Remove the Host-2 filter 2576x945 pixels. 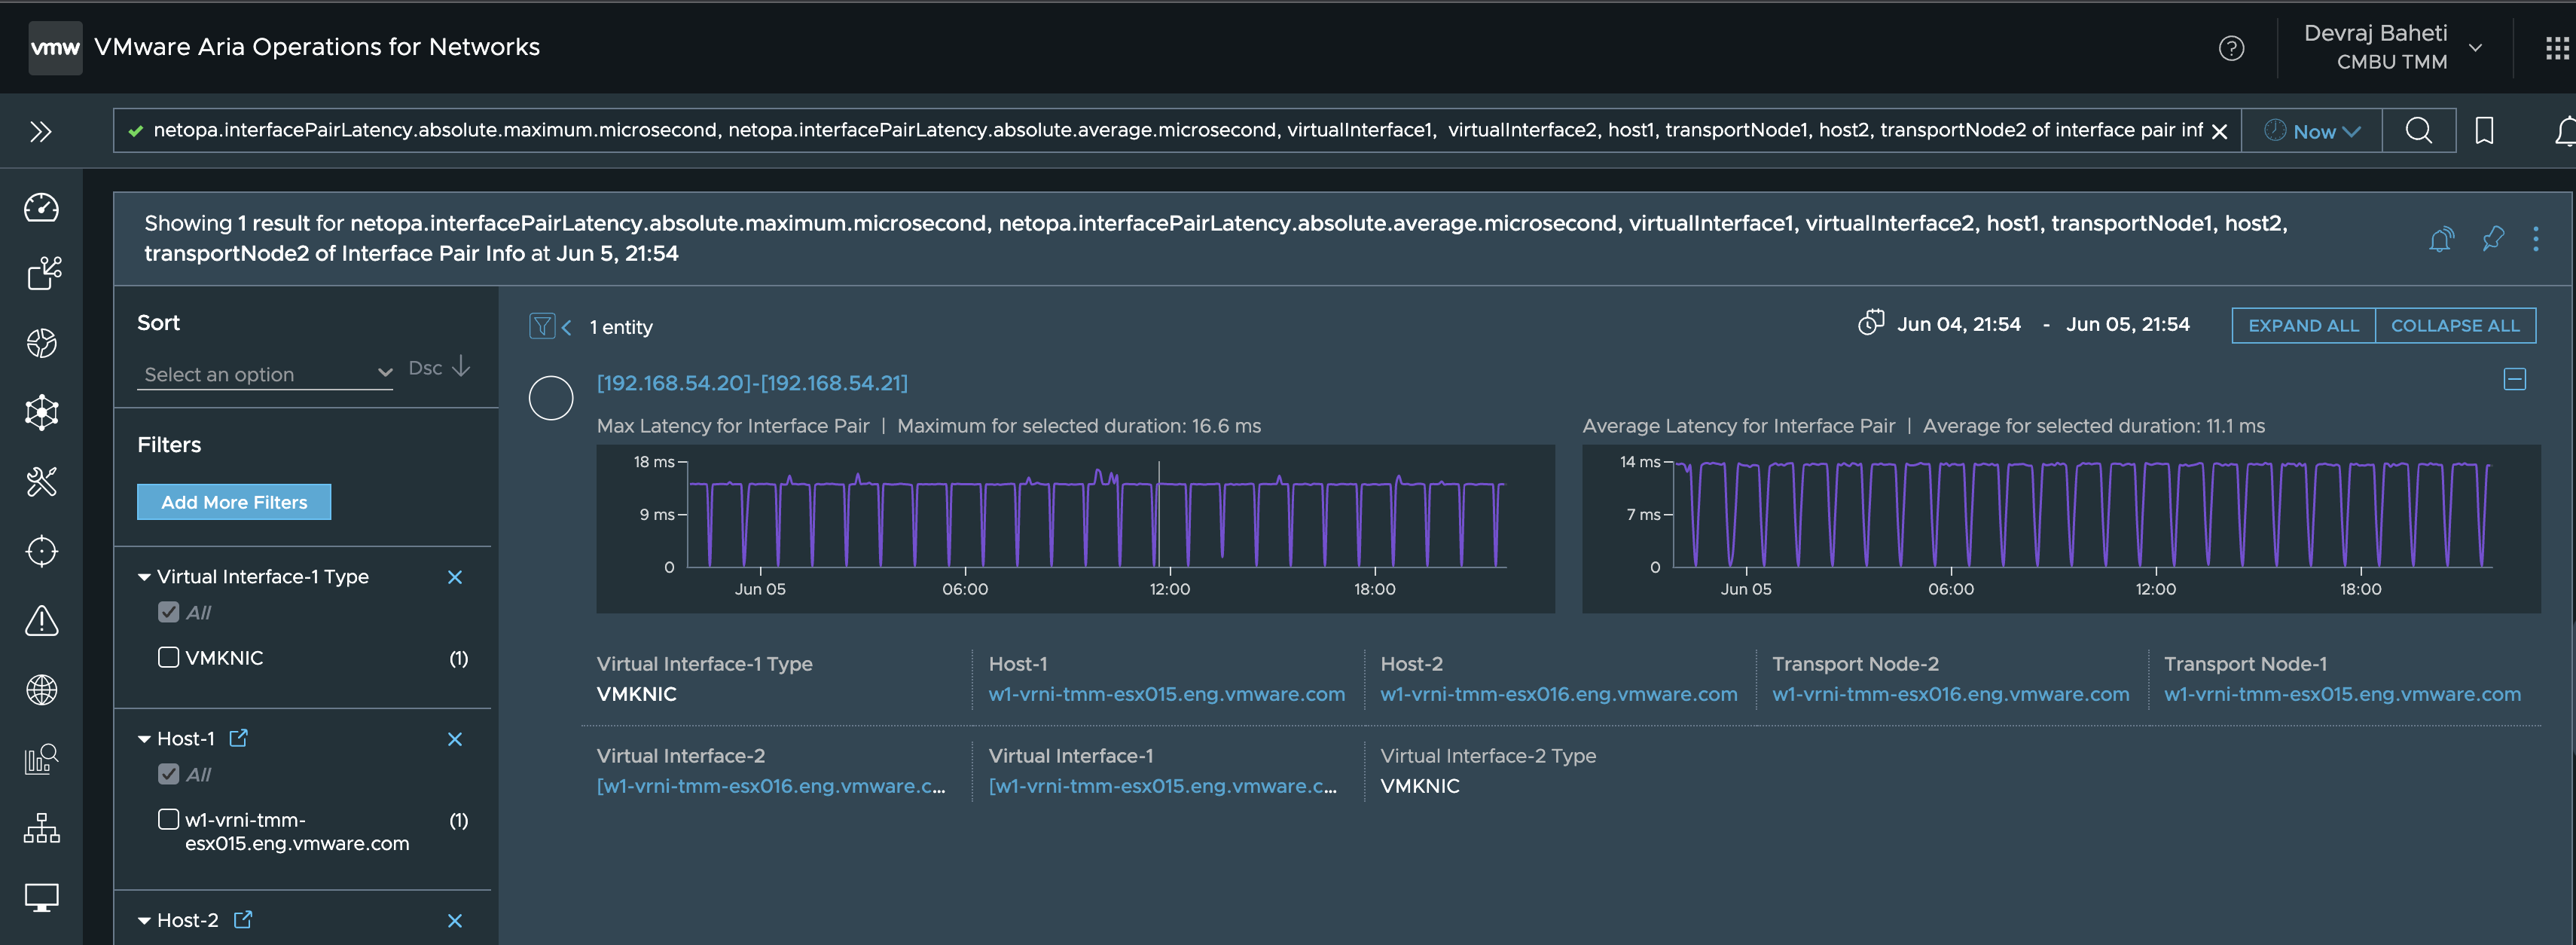[455, 921]
